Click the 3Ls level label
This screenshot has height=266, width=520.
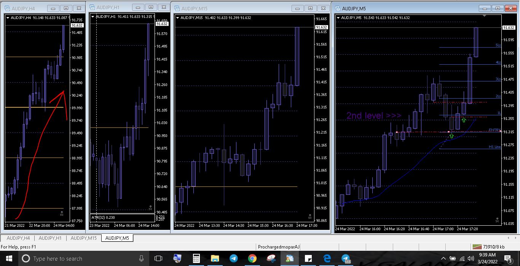(x=498, y=79)
